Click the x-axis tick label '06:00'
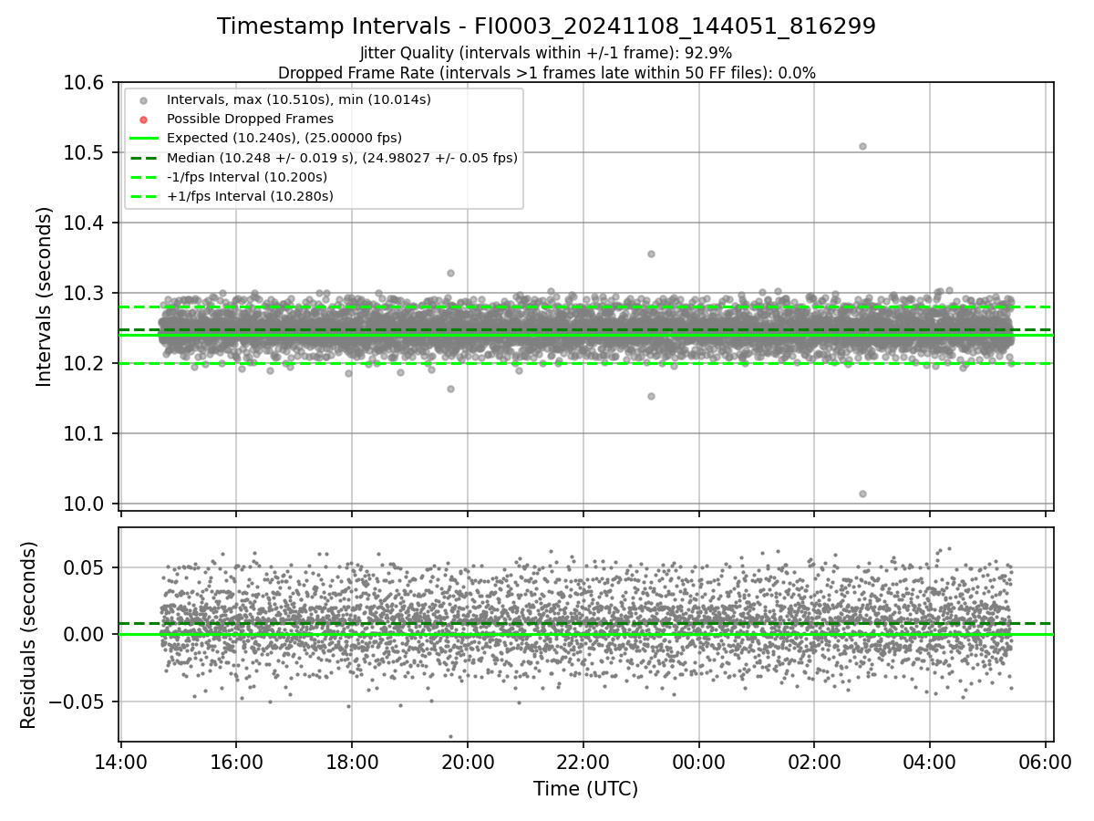1094x821 pixels. point(1045,760)
